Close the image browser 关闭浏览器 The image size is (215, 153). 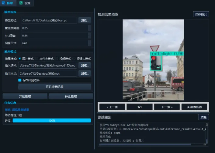(x=194, y=107)
